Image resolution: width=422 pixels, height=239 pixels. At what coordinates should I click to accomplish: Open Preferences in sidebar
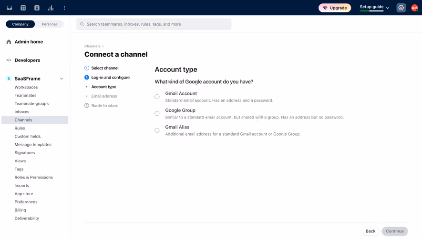(x=26, y=202)
